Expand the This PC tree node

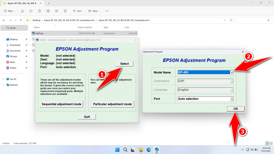tap(3, 79)
